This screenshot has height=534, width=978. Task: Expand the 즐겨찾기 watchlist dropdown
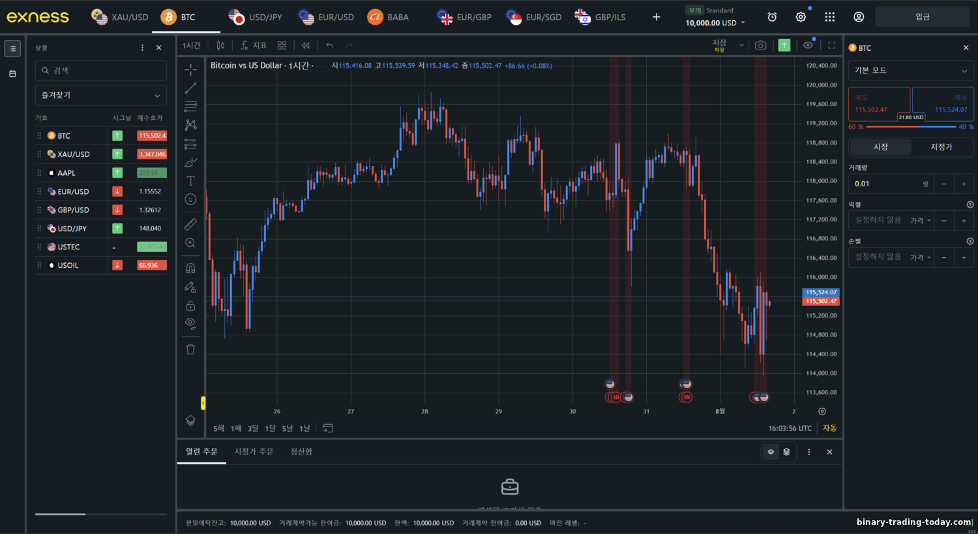[x=100, y=95]
